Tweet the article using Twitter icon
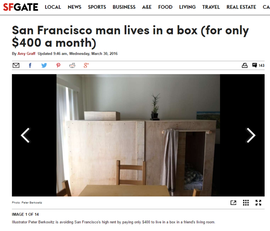270x231 pixels. tap(44, 65)
